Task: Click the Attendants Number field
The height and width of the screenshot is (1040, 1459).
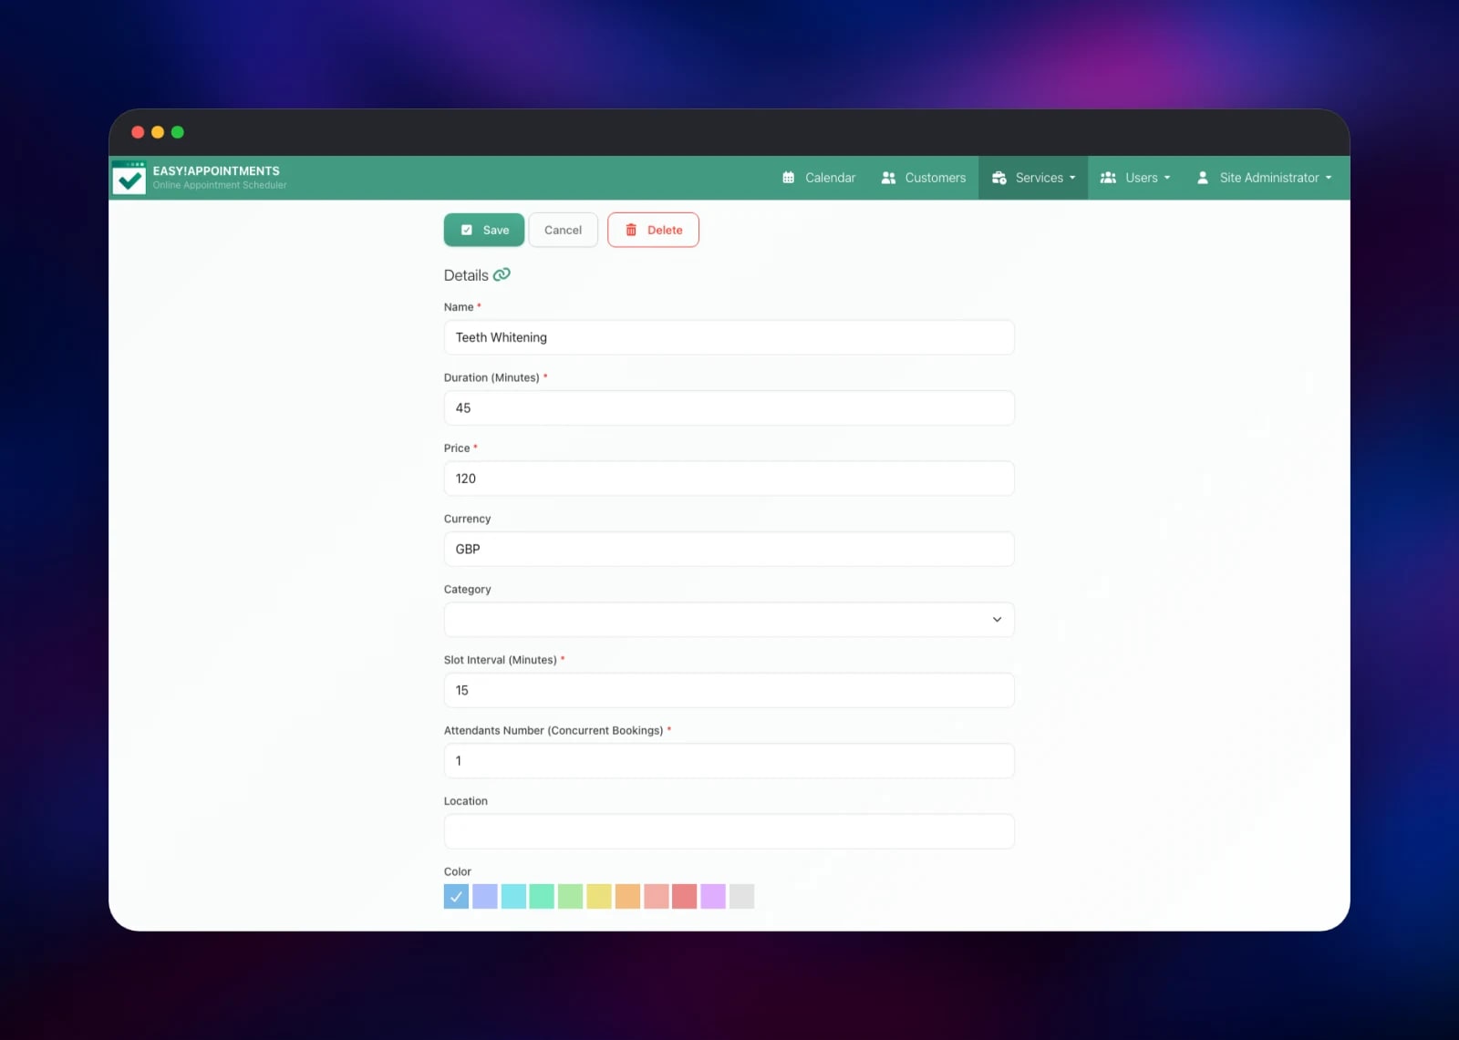Action: (729, 761)
